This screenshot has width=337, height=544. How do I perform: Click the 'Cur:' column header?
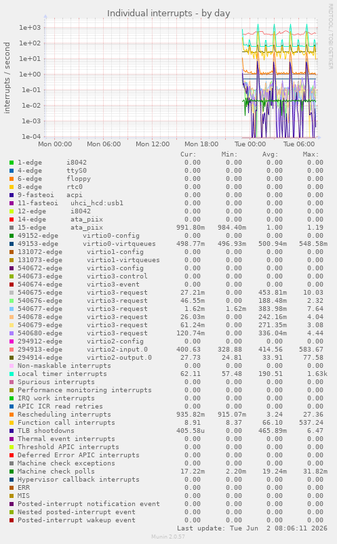coord(189,154)
